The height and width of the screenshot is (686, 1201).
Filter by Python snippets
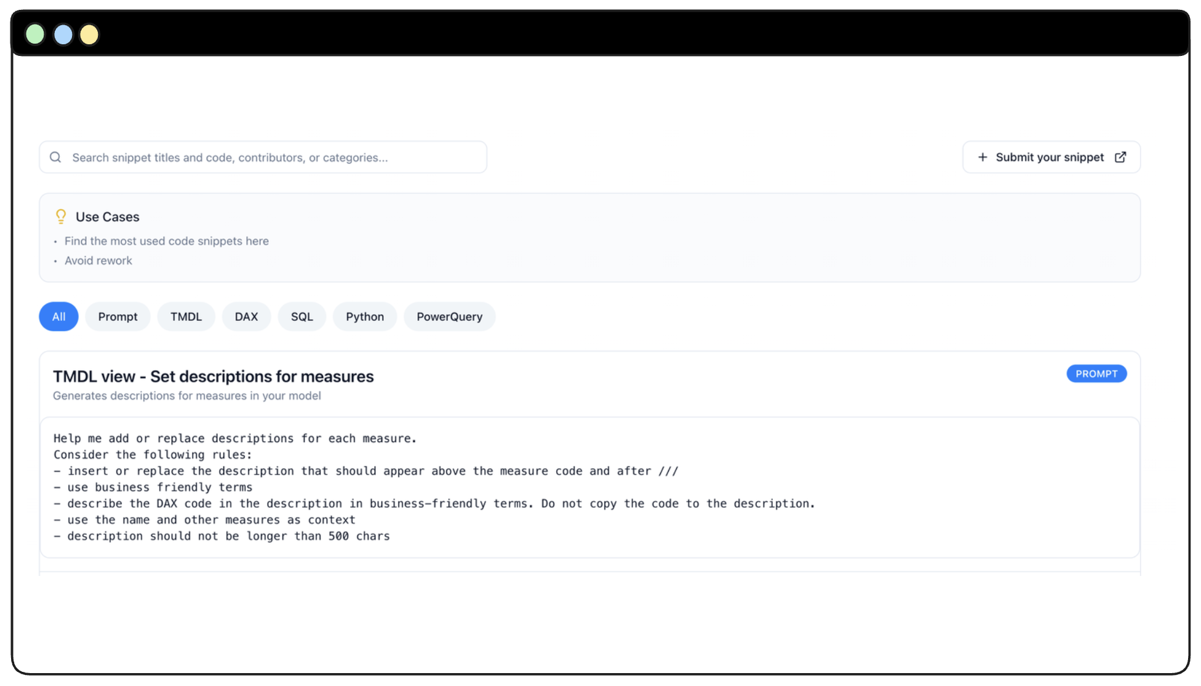point(365,317)
